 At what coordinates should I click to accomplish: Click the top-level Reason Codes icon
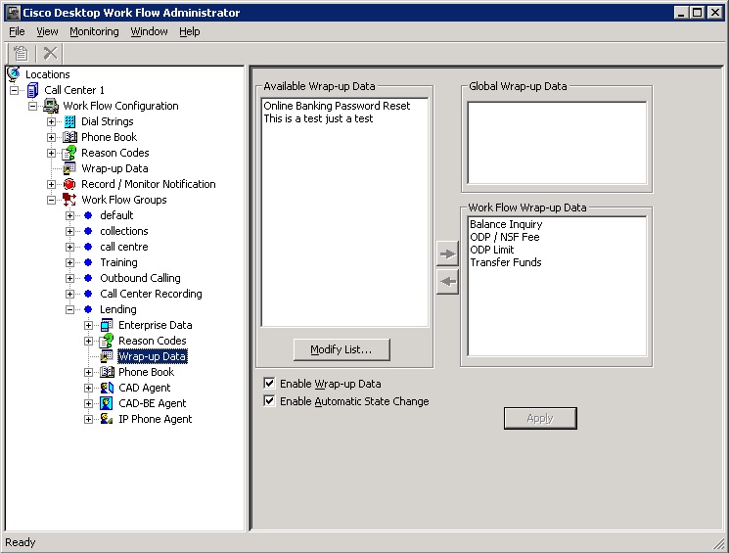[x=69, y=153]
